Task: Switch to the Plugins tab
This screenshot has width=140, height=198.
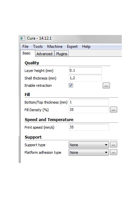Action: [62, 54]
